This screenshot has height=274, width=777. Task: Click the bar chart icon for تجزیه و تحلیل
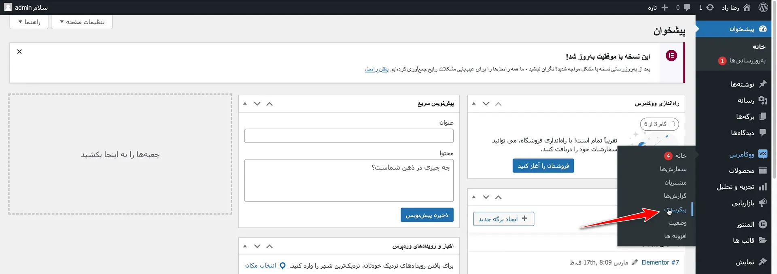[763, 187]
